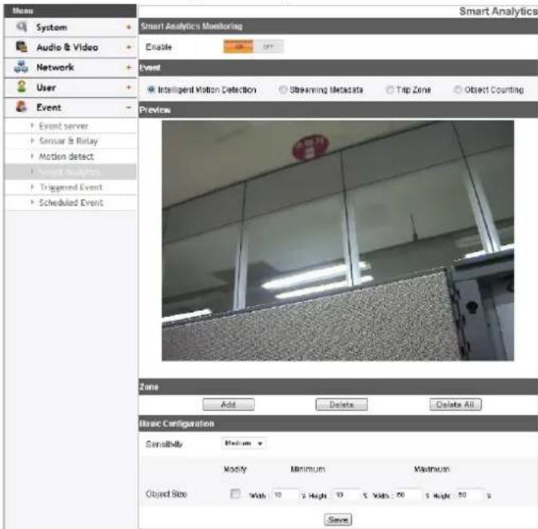Click the System menu label
The width and height of the screenshot is (538, 529).
pyautogui.click(x=52, y=27)
